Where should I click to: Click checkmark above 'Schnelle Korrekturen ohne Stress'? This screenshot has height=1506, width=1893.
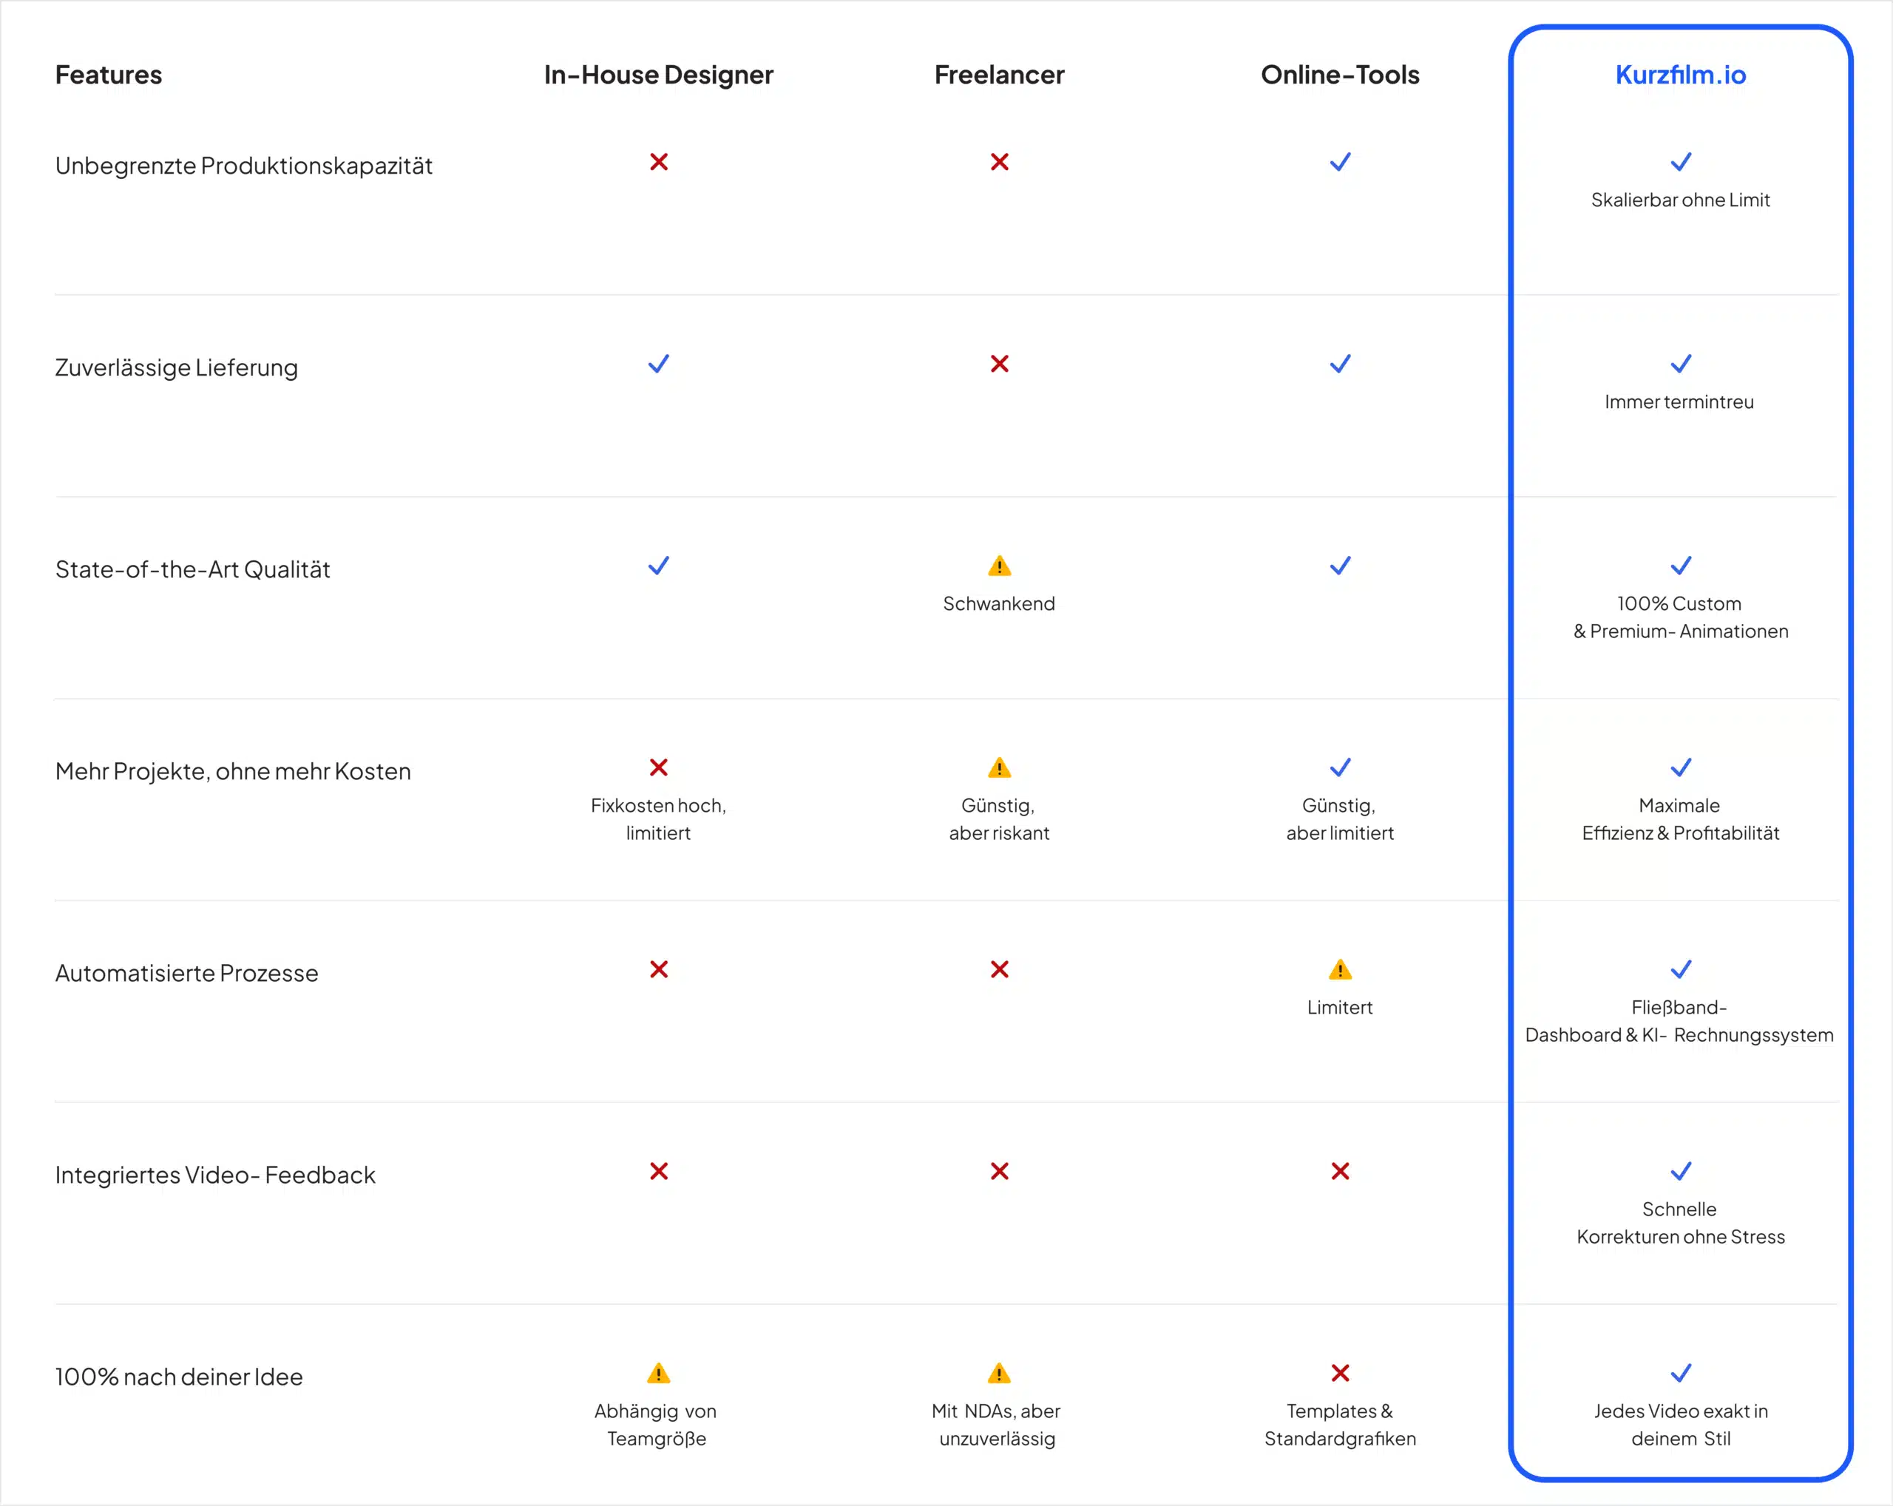1681,1171
